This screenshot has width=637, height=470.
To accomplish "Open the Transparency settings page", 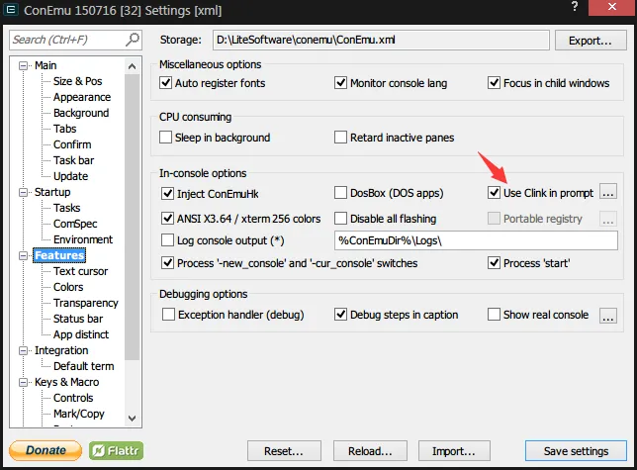I will coord(86,303).
